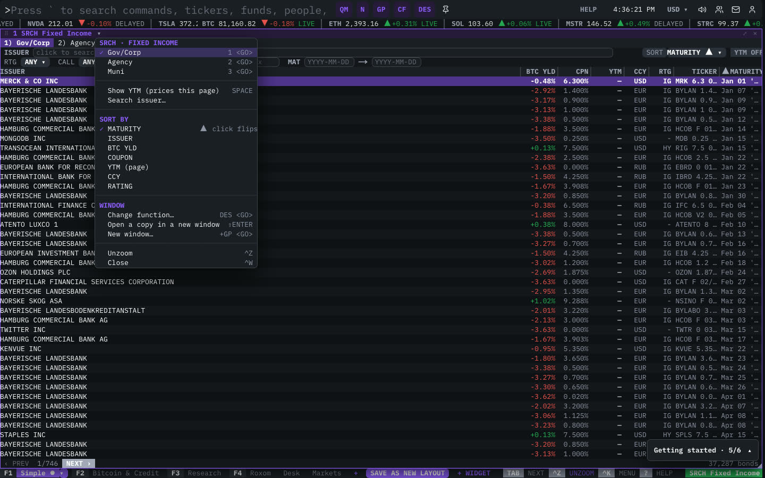Click SAVE AS NEW LAYOUT button
This screenshot has width=765, height=478.
407,473
